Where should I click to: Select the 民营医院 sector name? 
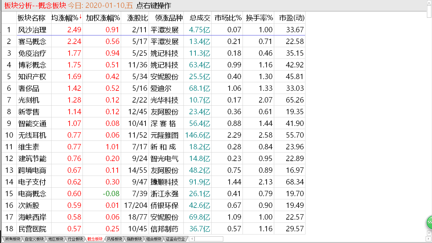tap(32, 229)
